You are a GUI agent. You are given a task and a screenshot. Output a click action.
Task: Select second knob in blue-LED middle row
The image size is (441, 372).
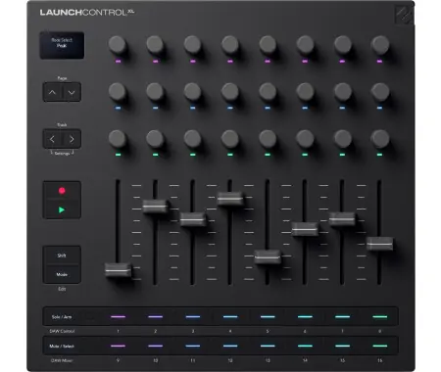155,92
